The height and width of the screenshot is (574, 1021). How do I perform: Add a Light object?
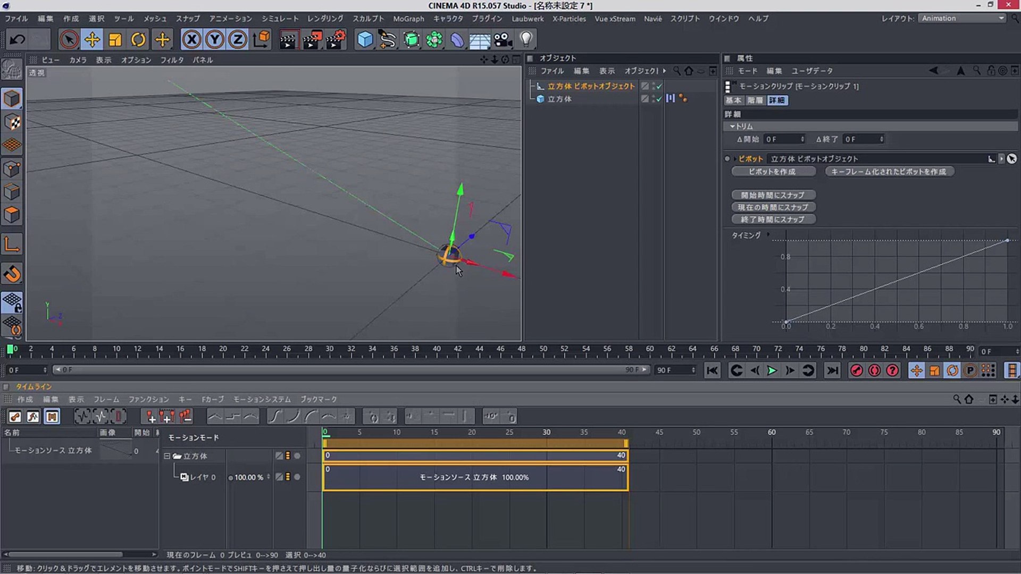point(526,39)
